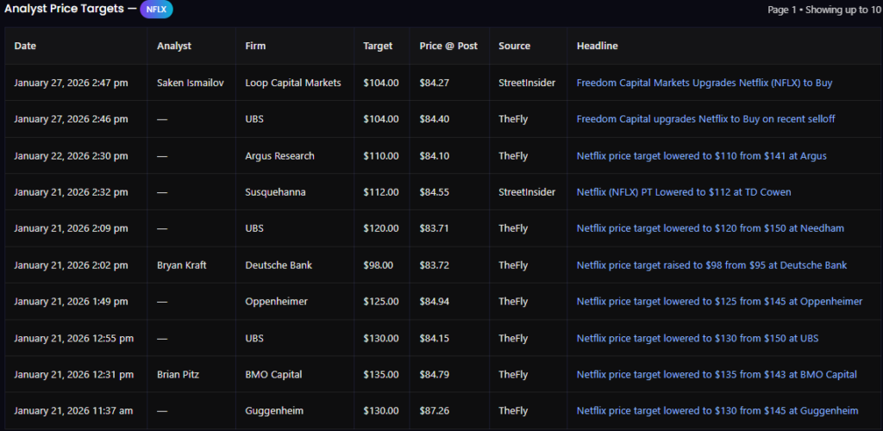This screenshot has width=883, height=431.
Task: Click the NFLX ticker badge
Action: pyautogui.click(x=156, y=9)
